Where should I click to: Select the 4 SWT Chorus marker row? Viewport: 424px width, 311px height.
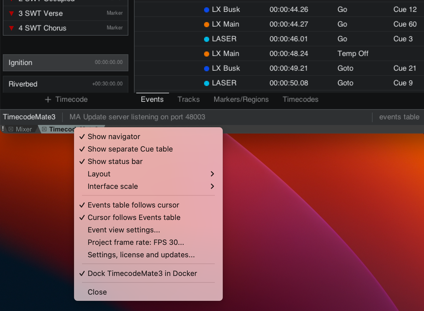(65, 28)
